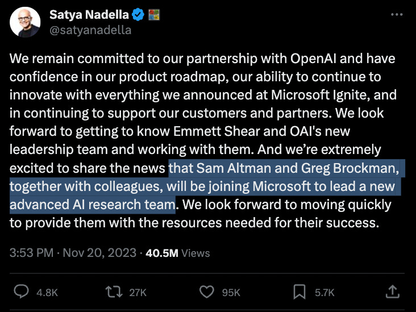Click the Satya Nadella display name
This screenshot has width=416, height=312.
(x=90, y=14)
